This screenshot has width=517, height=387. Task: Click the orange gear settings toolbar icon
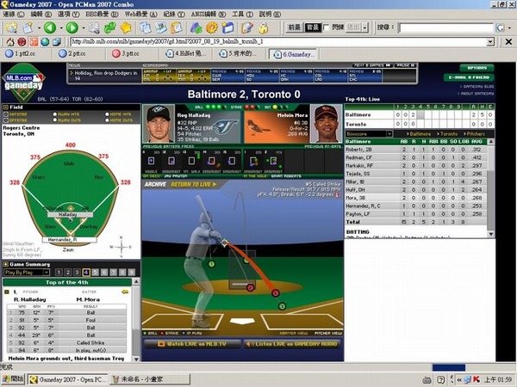(x=212, y=28)
